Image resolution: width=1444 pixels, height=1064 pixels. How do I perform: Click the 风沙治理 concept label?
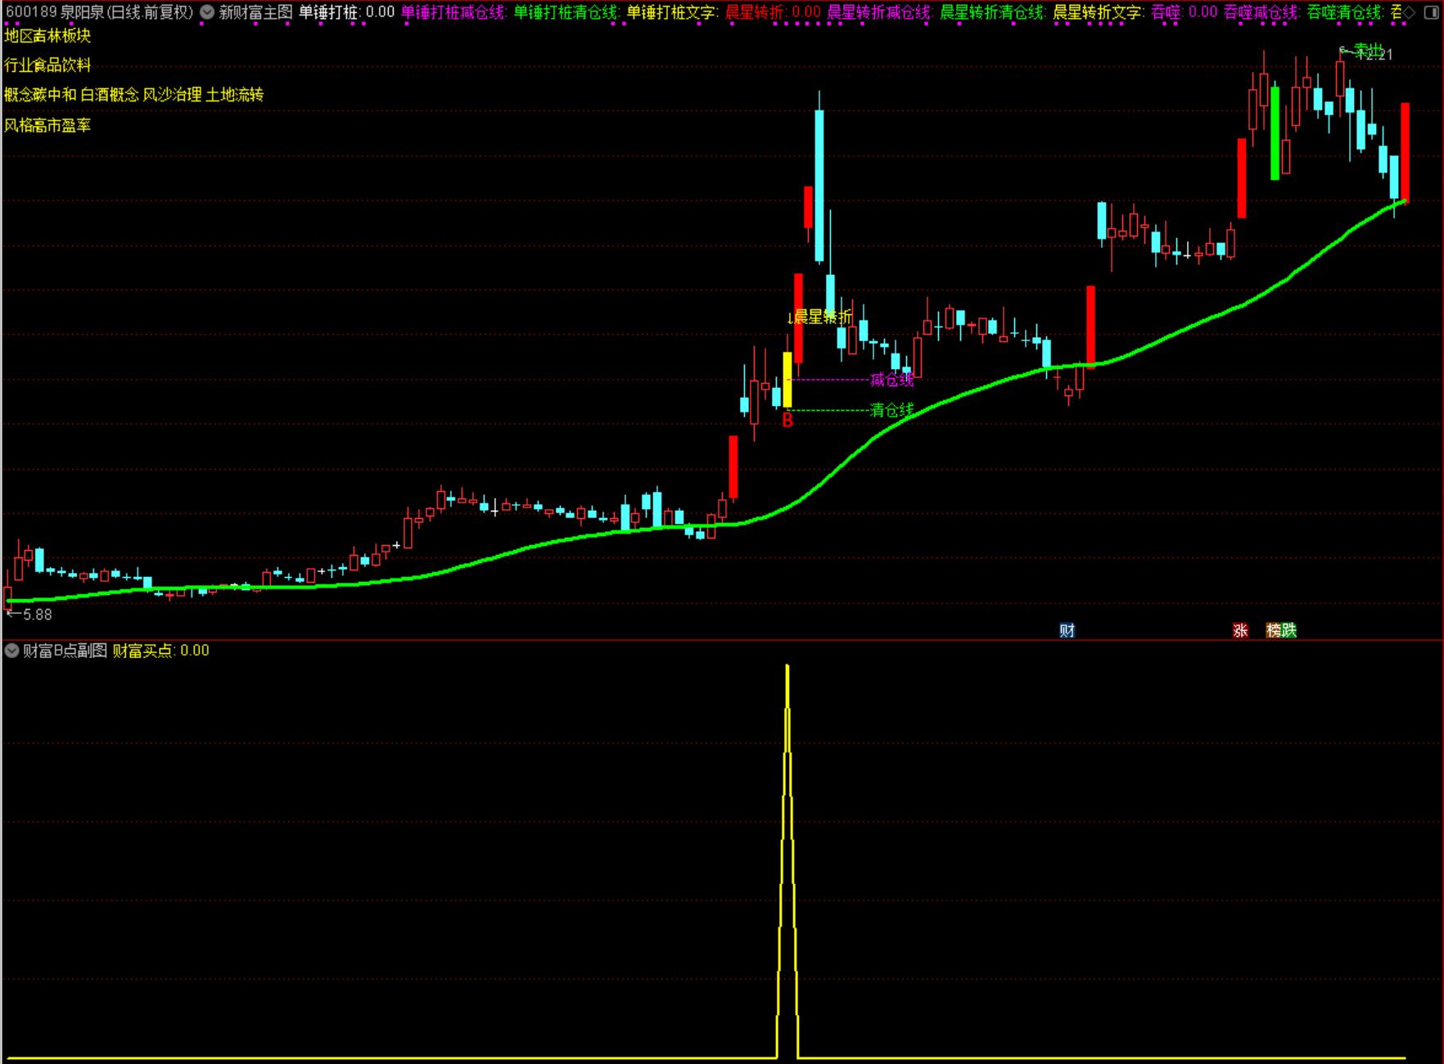pyautogui.click(x=173, y=95)
